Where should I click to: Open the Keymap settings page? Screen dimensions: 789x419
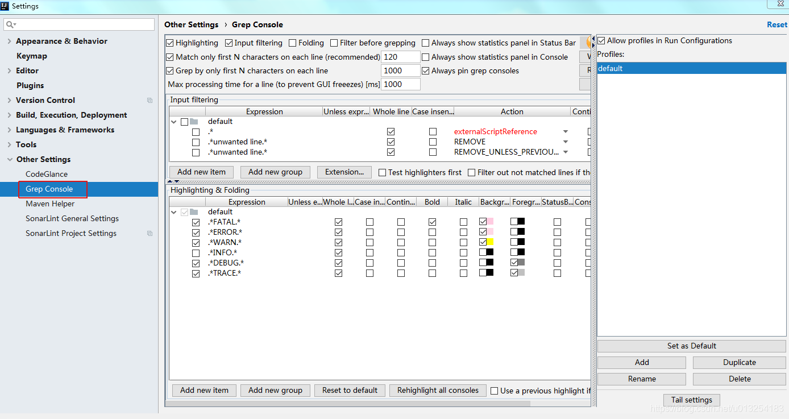pos(32,56)
